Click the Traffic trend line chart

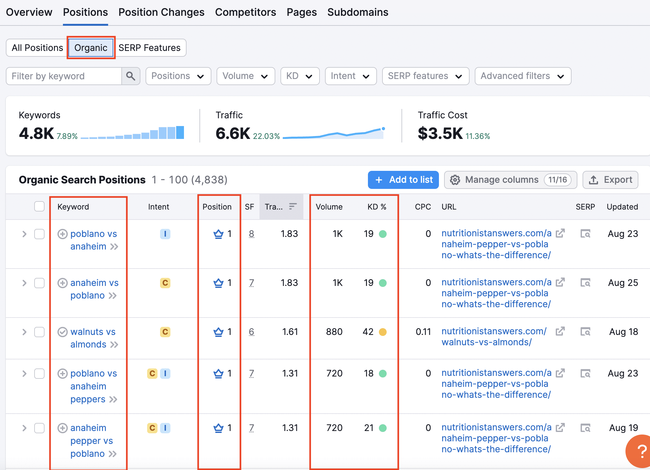coord(334,133)
